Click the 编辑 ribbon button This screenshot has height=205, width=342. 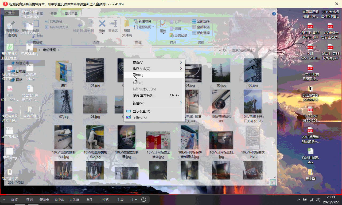click(176, 29)
